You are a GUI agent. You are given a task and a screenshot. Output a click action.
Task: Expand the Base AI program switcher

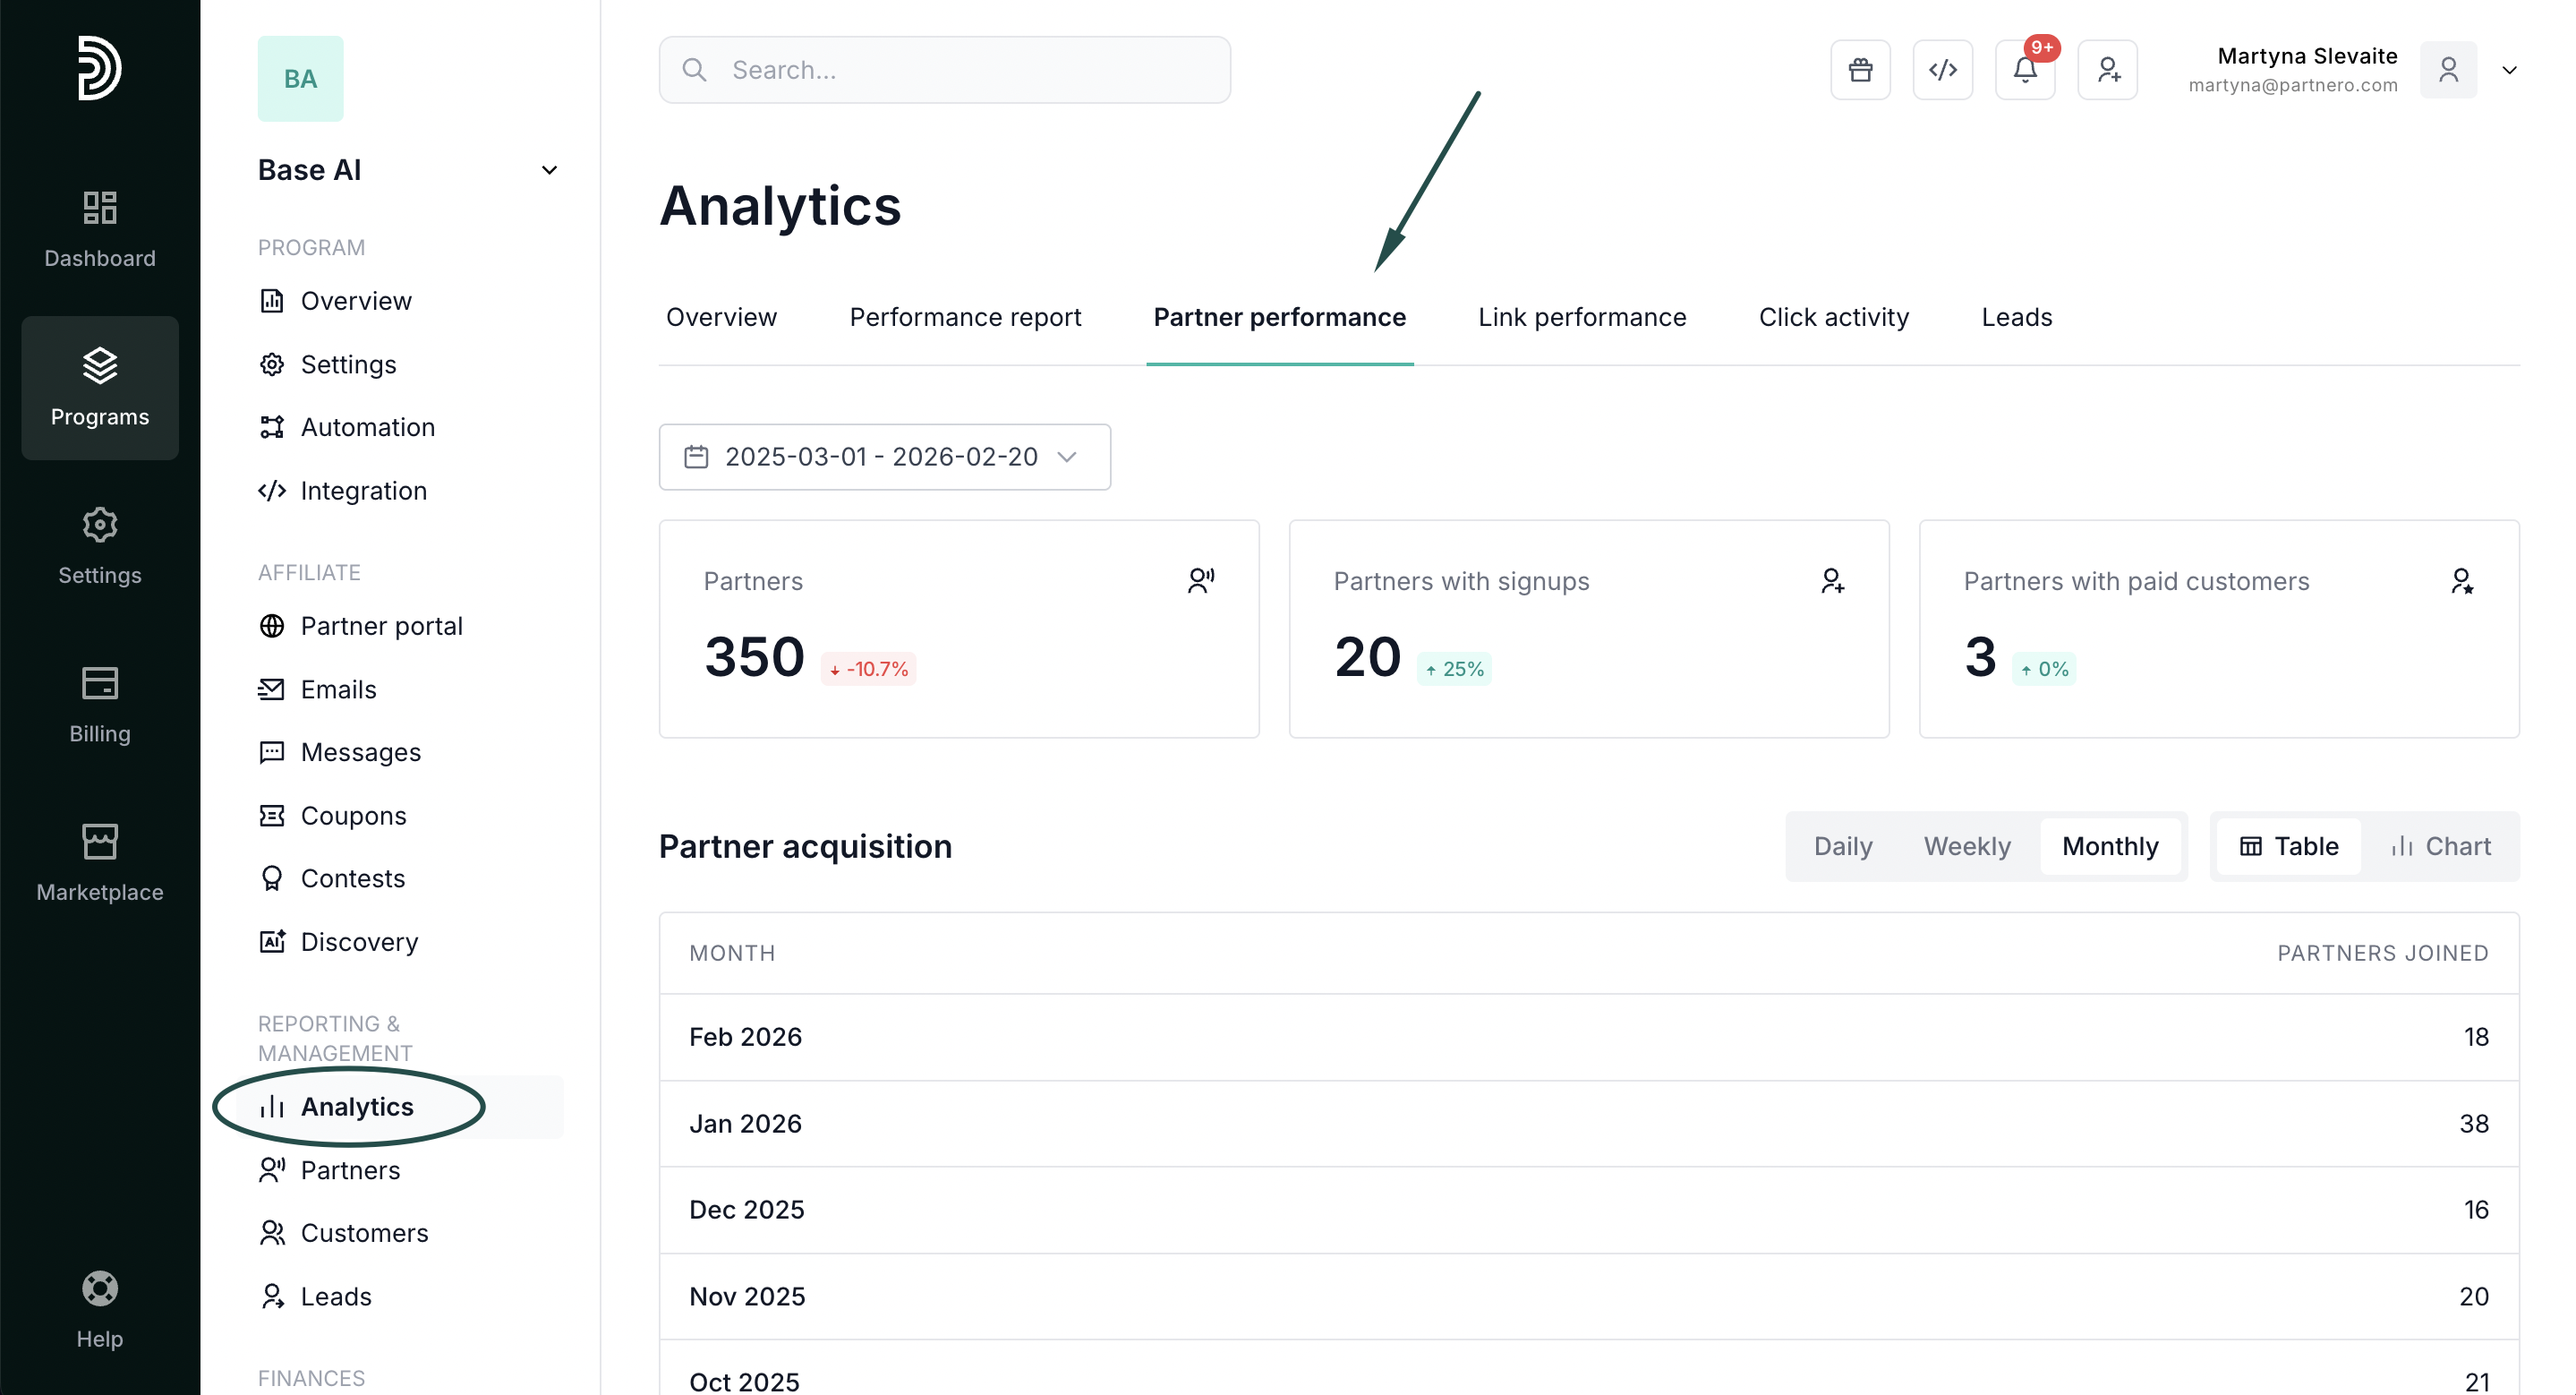coord(549,170)
